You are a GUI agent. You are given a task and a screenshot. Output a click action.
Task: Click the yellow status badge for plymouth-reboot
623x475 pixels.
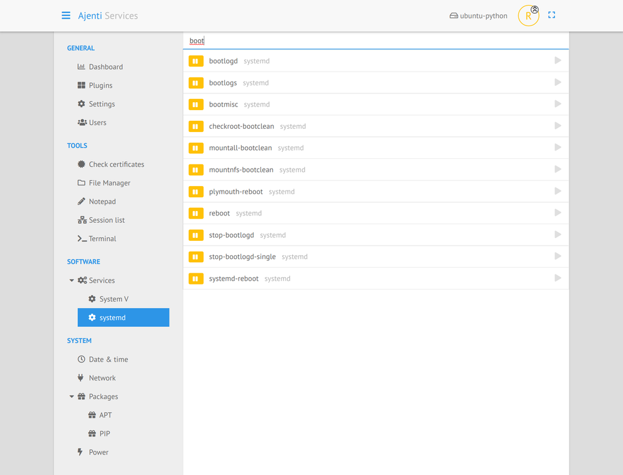tap(196, 192)
